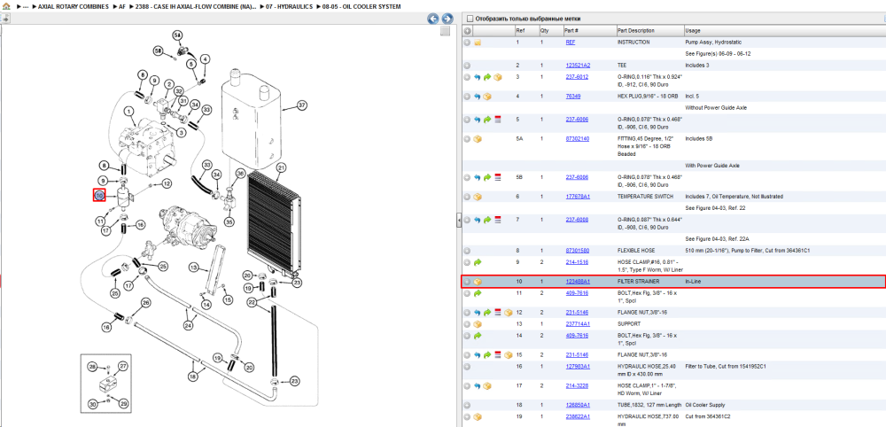The width and height of the screenshot is (886, 427).
Task: Click the 'Oil Cooler Supply' usage text
Action: 704,405
